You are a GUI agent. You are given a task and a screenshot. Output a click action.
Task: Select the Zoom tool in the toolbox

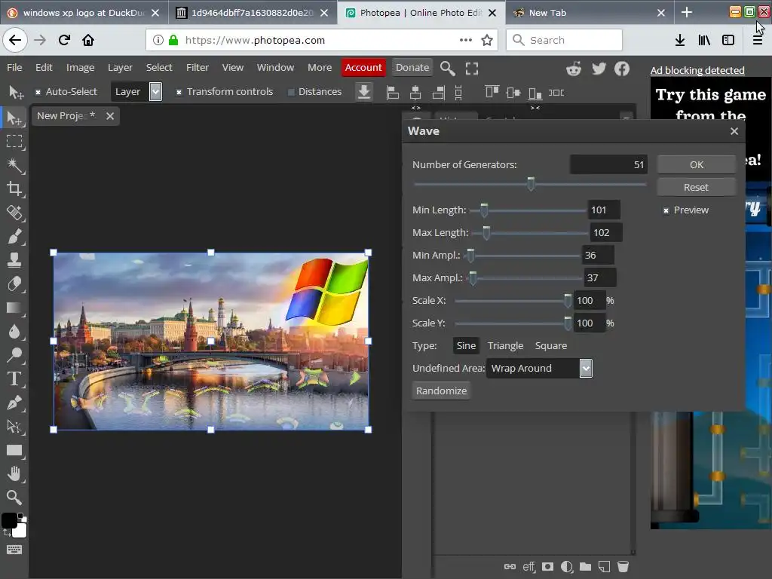coord(14,498)
